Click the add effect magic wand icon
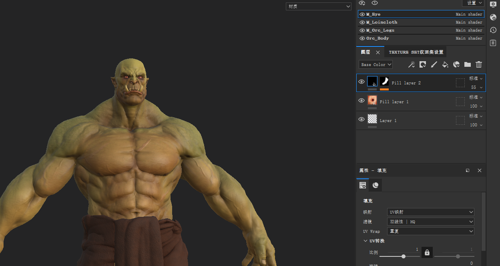 (411, 64)
